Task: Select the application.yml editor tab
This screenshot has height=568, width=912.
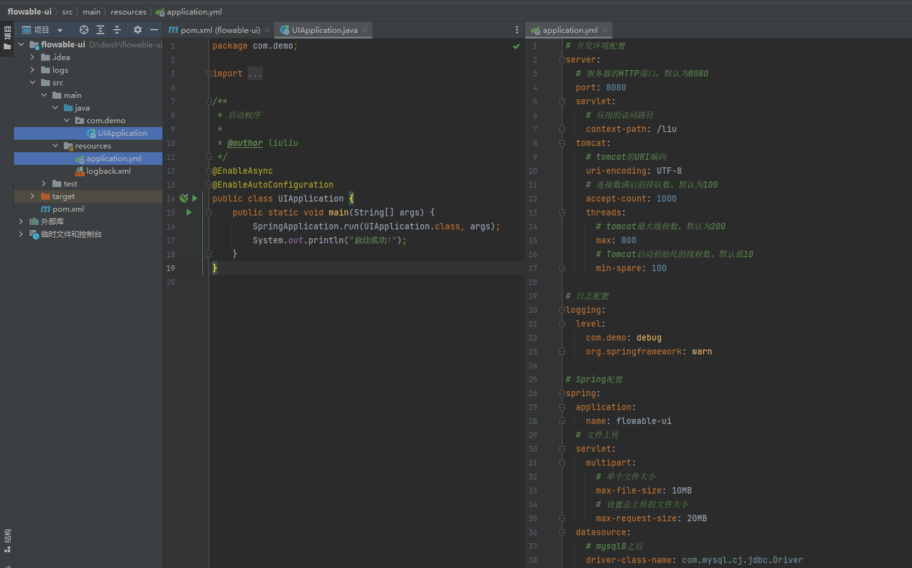Action: (569, 30)
